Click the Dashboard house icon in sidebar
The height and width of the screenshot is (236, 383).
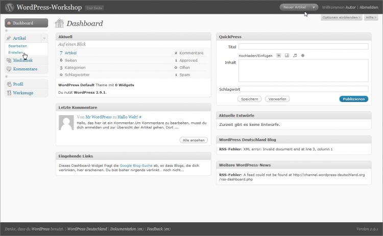(x=9, y=23)
